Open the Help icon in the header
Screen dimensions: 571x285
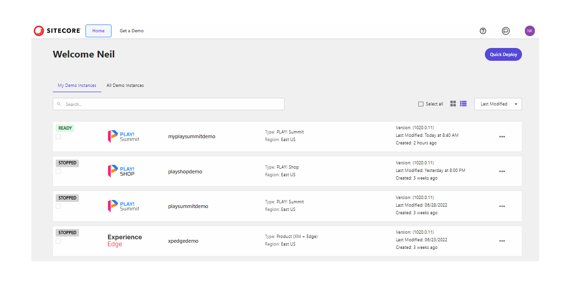[482, 31]
